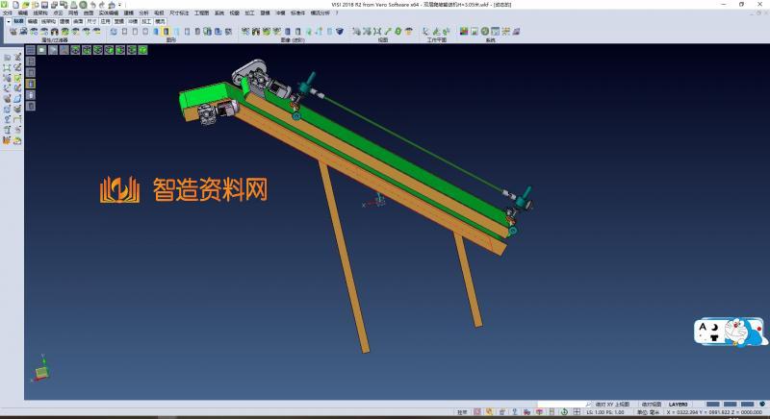
Task: Click the first blue color block in status bar
Action: pos(712,404)
